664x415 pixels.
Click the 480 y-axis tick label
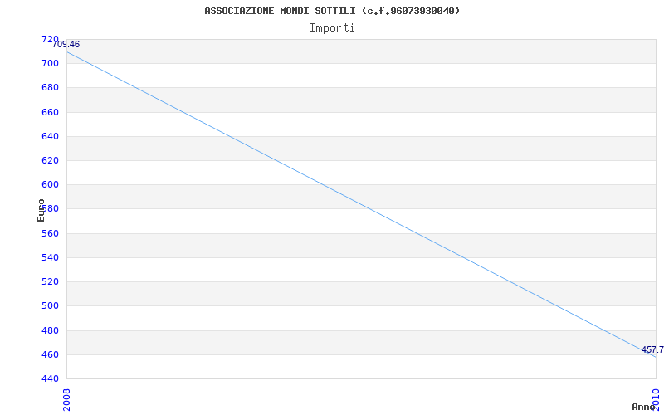(x=50, y=330)
